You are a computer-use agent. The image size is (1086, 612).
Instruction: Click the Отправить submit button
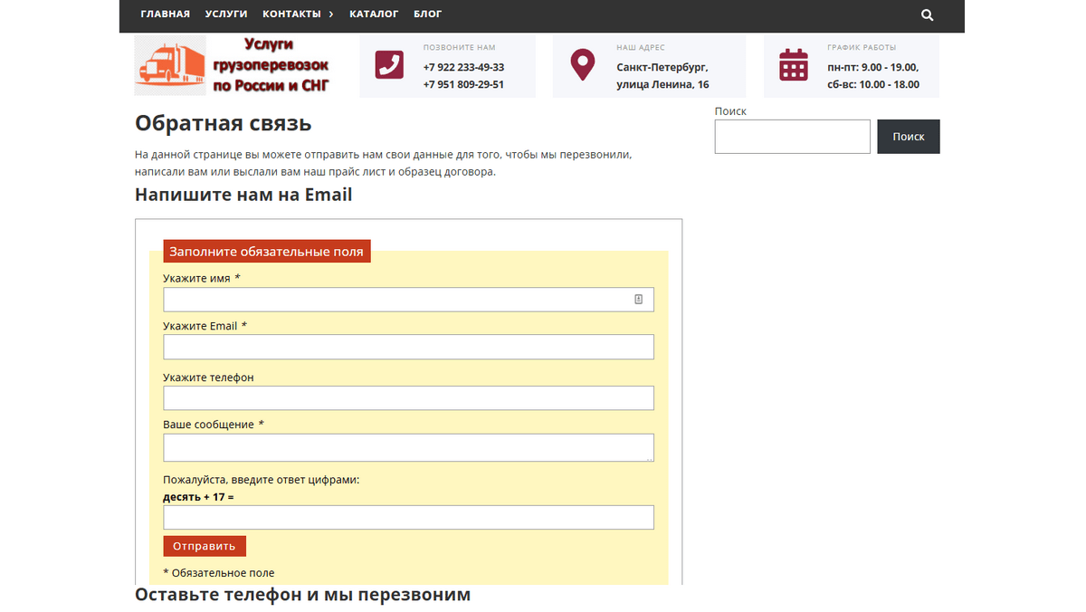205,546
